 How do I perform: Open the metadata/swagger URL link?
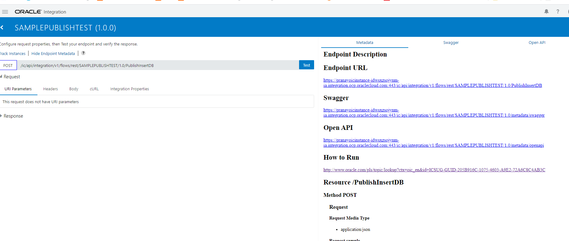click(x=434, y=113)
